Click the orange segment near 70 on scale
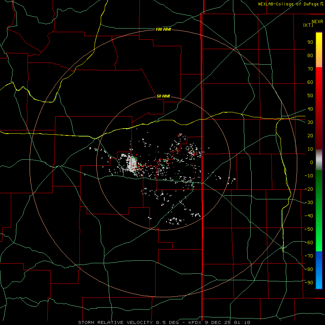This screenshot has width=325, height=325. click(x=319, y=62)
